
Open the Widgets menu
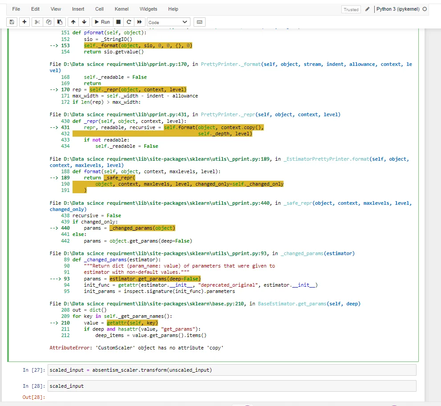(148, 9)
